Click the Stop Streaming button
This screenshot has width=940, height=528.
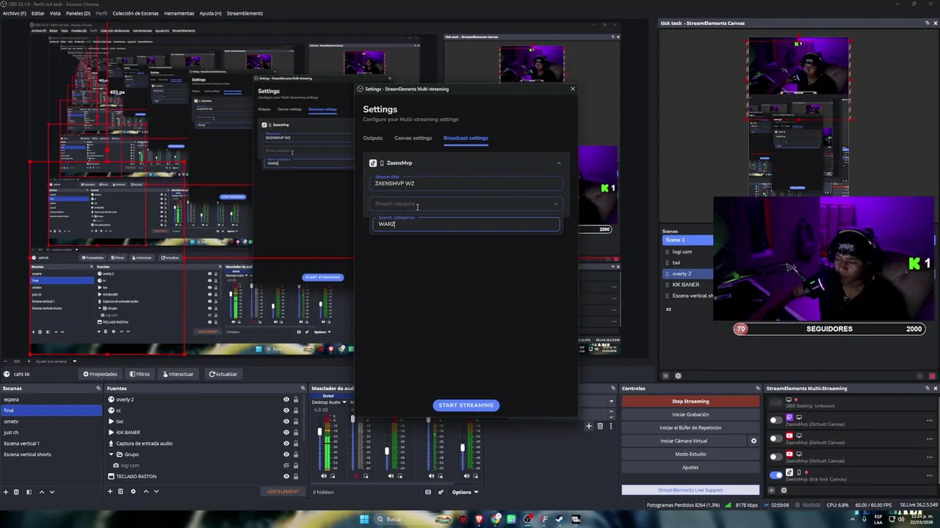click(690, 401)
